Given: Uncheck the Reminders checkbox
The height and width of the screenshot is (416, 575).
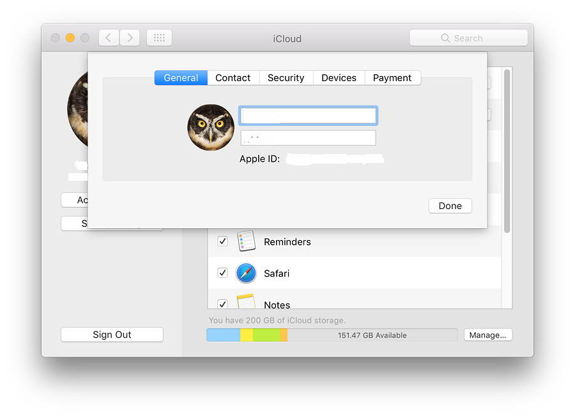Looking at the screenshot, I should (x=222, y=241).
